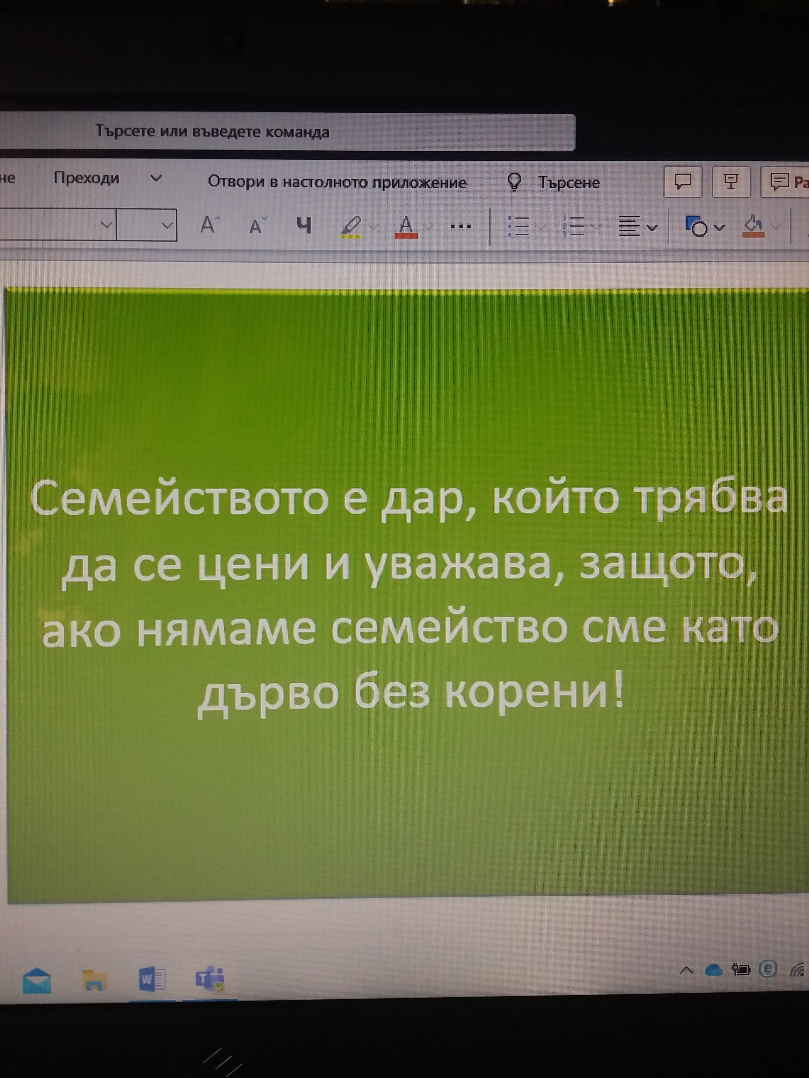The height and width of the screenshot is (1078, 809).
Task: Click Отвори в настолното приложение
Action: pyautogui.click(x=337, y=182)
